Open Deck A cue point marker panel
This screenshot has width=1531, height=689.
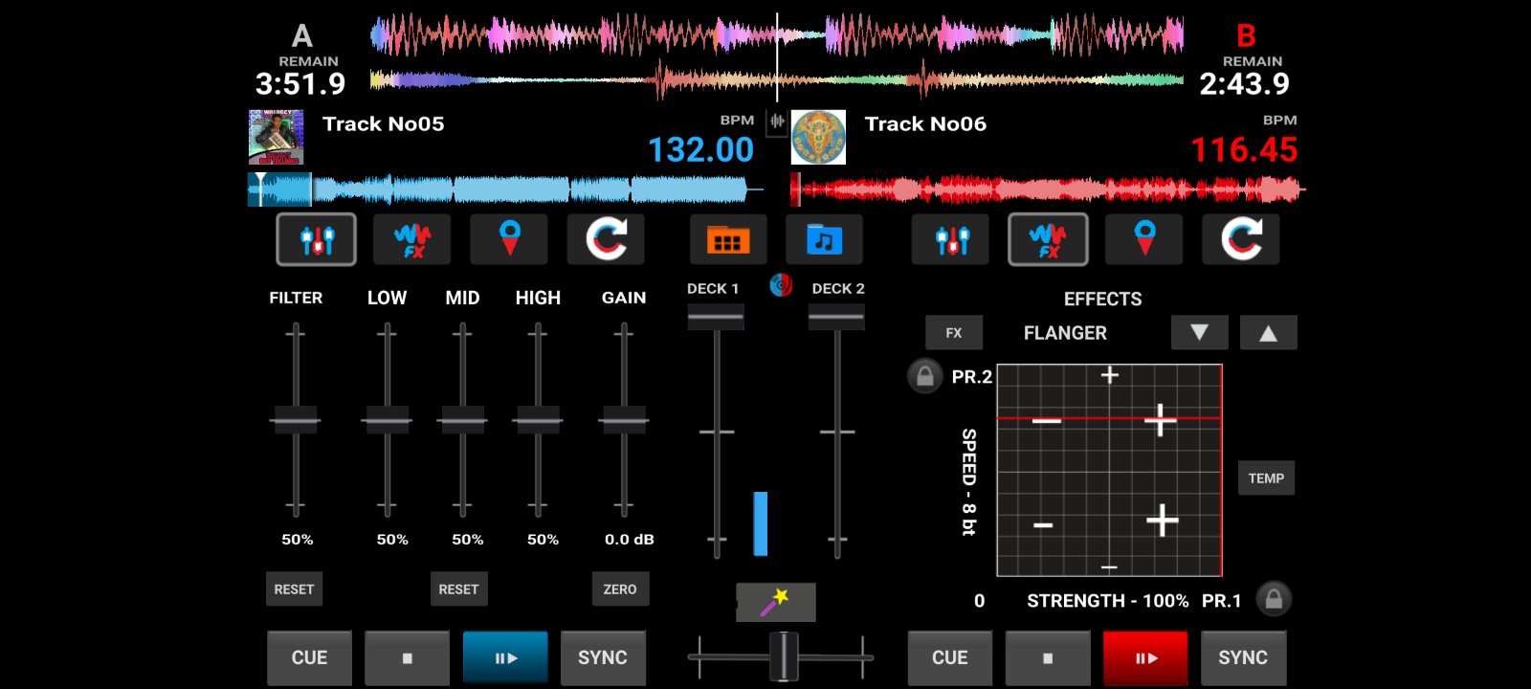[509, 239]
